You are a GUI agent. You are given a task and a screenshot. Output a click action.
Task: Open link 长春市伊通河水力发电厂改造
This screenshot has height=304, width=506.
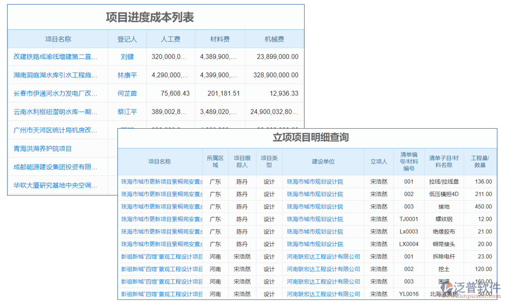tap(54, 93)
